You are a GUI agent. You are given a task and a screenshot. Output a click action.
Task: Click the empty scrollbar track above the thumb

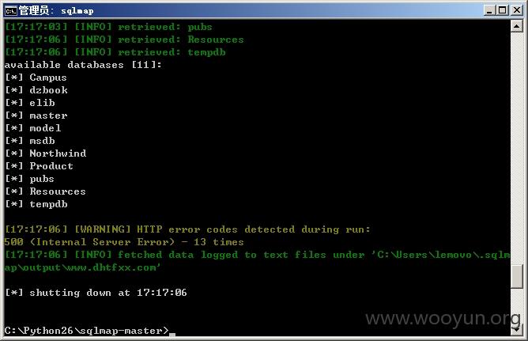click(x=517, y=148)
